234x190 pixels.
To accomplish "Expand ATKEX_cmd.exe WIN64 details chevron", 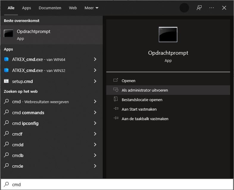I will coord(95,59).
